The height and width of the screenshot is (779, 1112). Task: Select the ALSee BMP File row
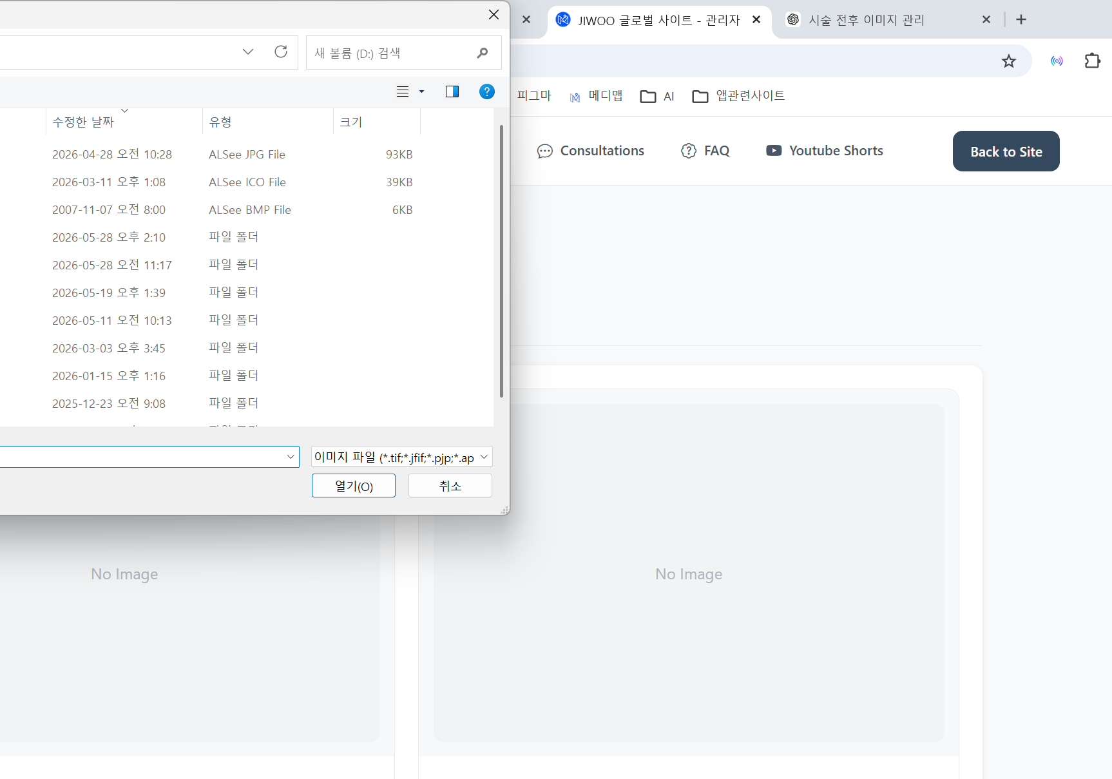point(247,209)
